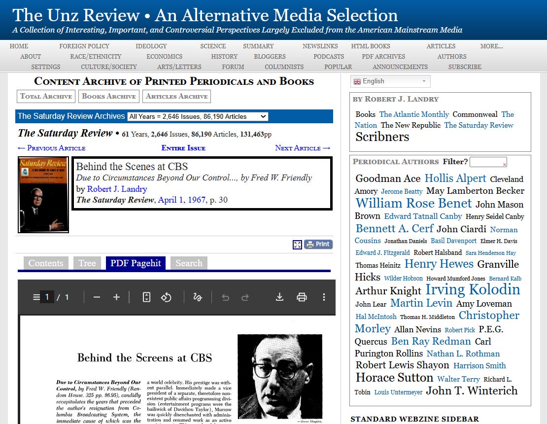Open the RACE/ETHNICITY menu item
547x424 pixels.
[x=96, y=57]
